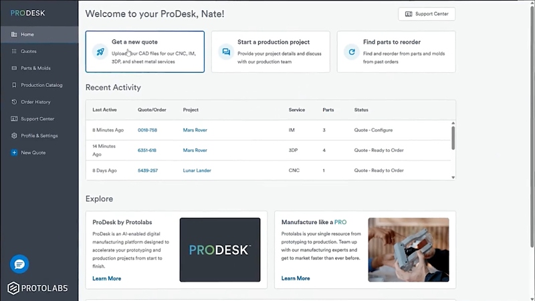Click the Support Center sidebar icon
The width and height of the screenshot is (535, 301).
point(14,119)
